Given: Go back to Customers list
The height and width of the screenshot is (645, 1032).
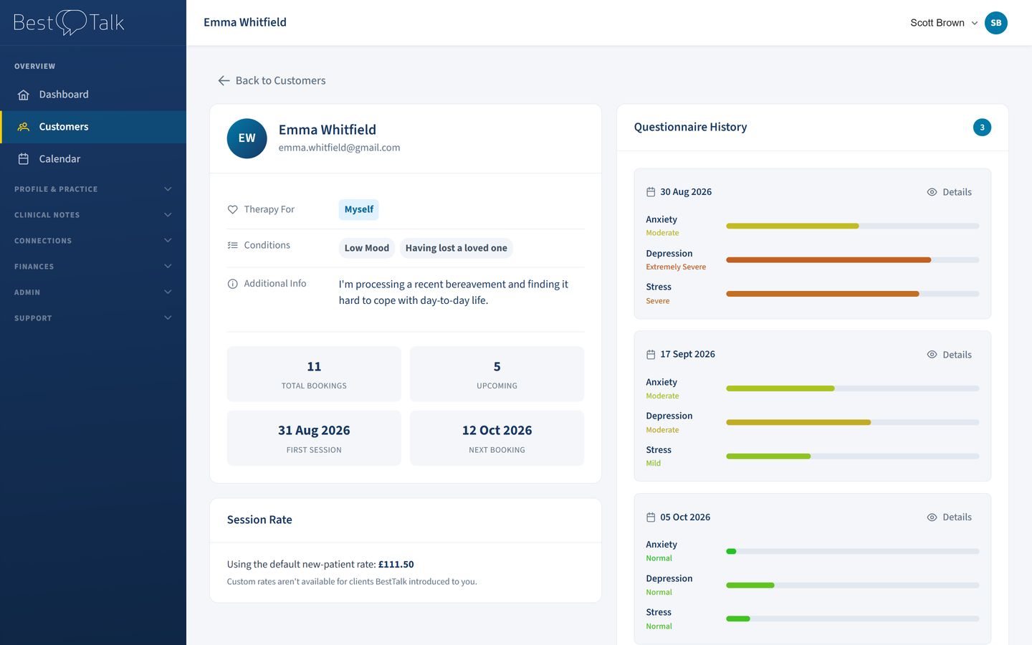Looking at the screenshot, I should point(272,81).
